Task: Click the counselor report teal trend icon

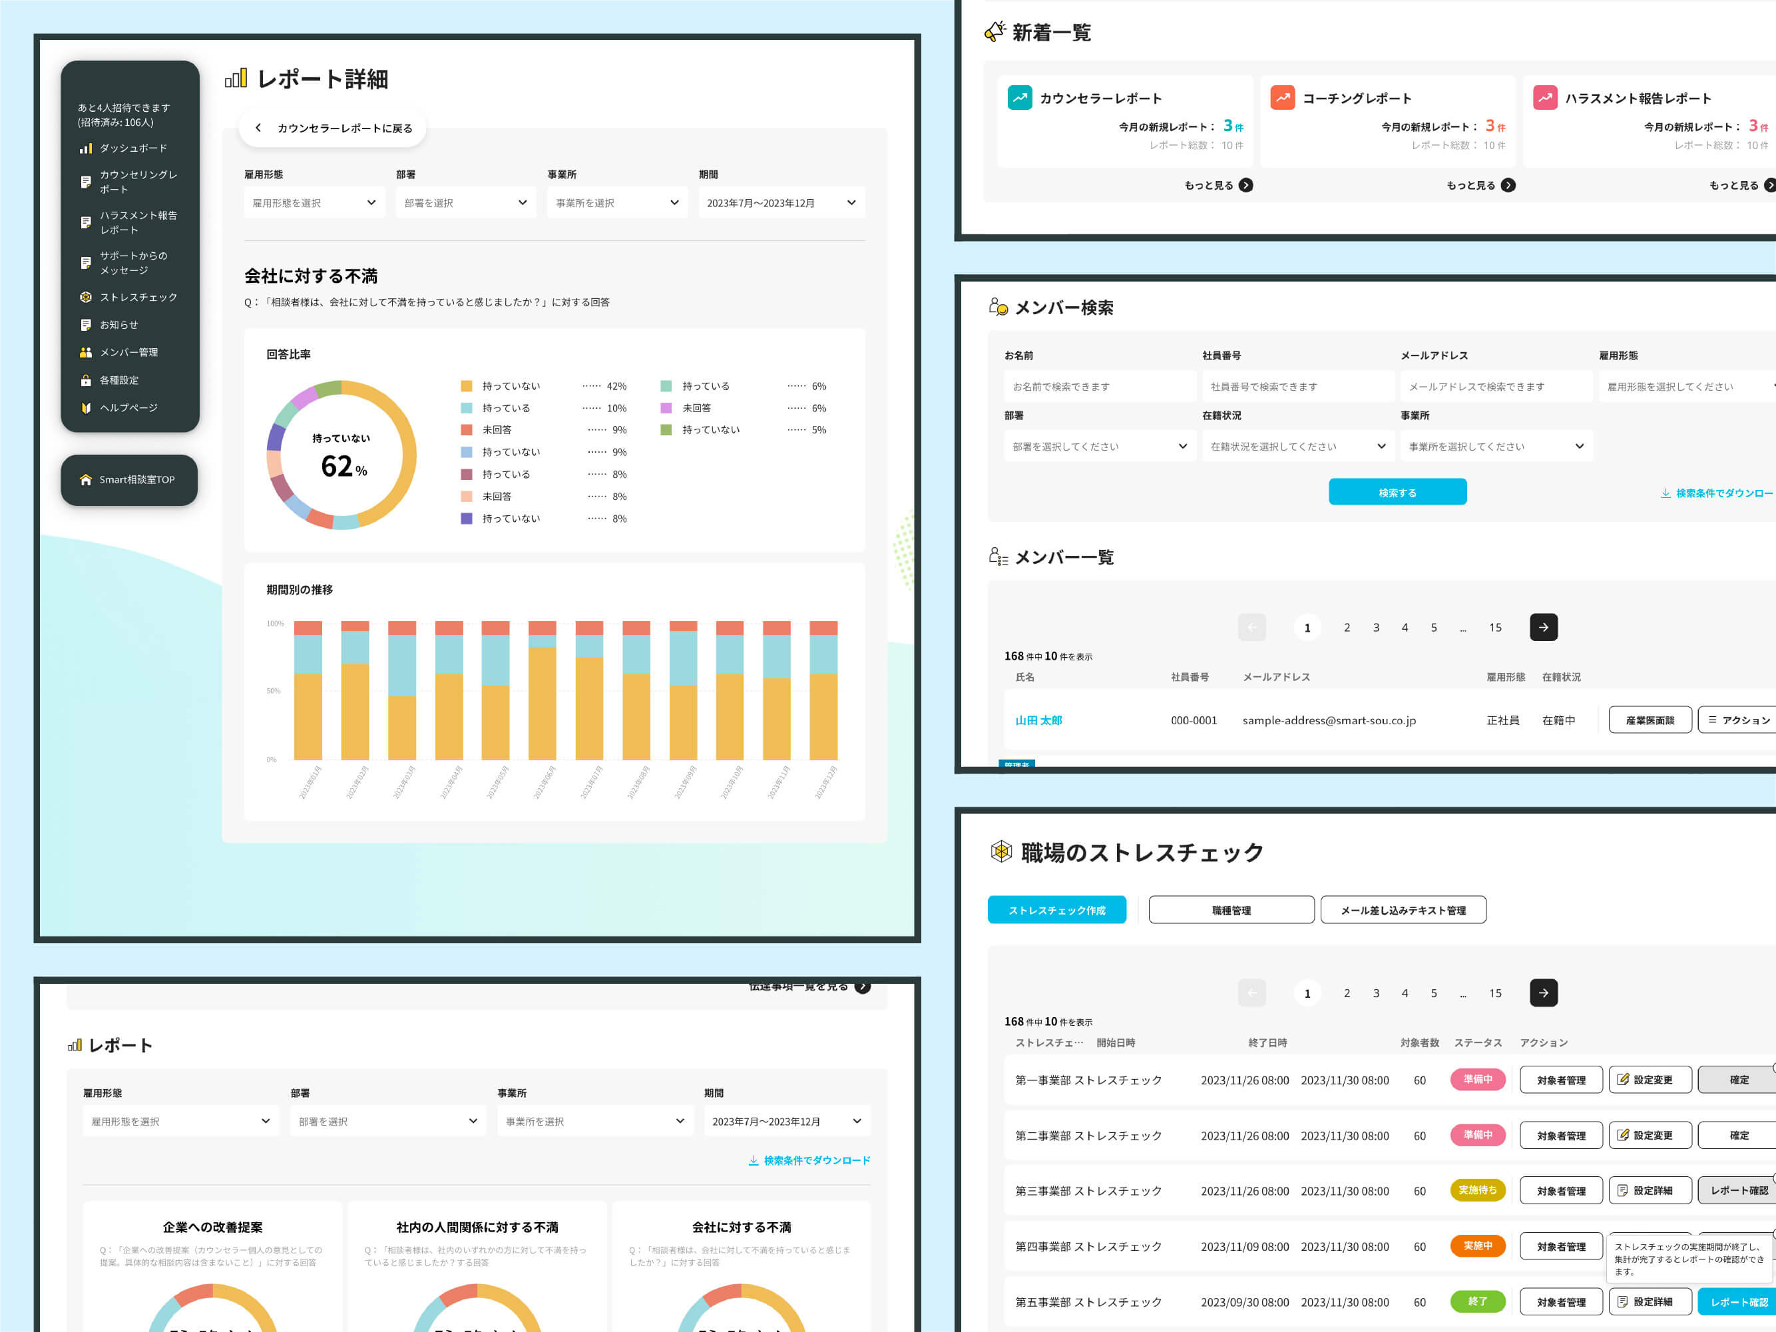Action: [1020, 98]
